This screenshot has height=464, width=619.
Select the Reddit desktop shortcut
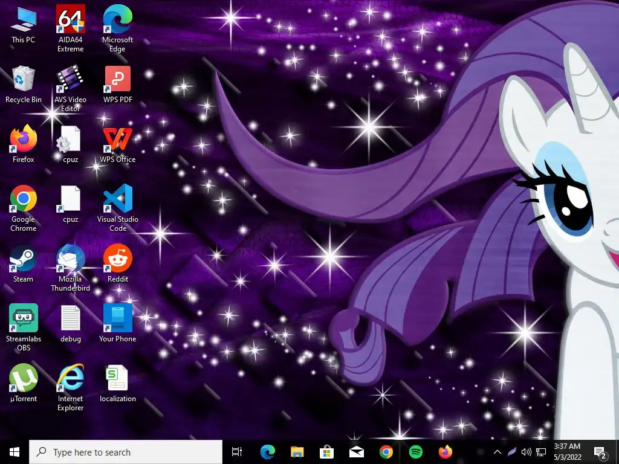tap(118, 264)
